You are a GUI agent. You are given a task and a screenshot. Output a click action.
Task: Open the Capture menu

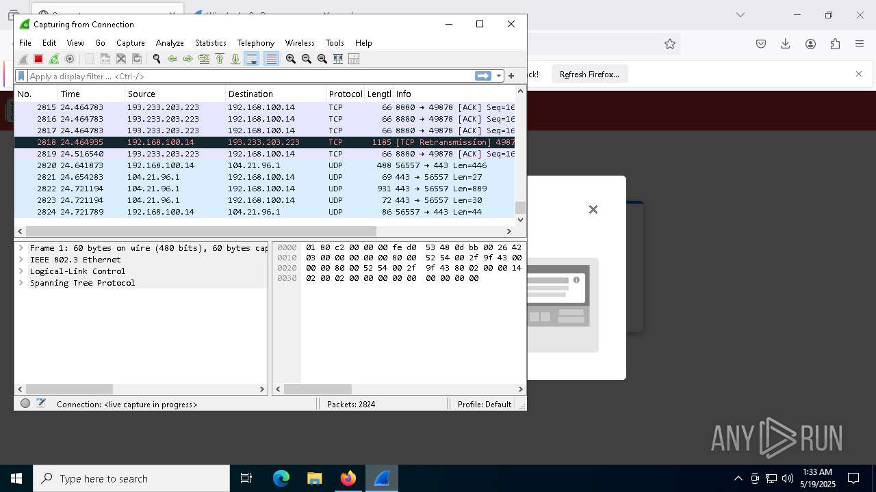coord(131,42)
